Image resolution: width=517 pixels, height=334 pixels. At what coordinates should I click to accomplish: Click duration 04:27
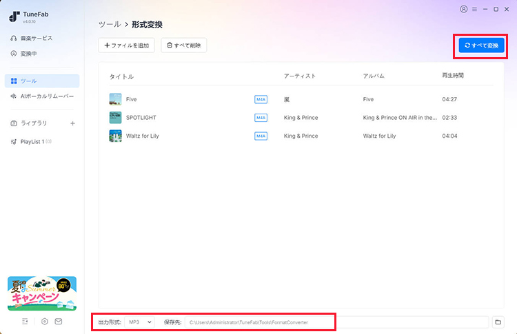(x=449, y=99)
